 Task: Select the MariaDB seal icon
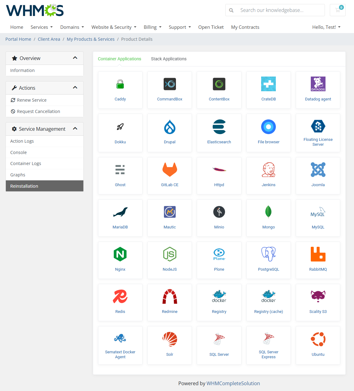pos(120,212)
